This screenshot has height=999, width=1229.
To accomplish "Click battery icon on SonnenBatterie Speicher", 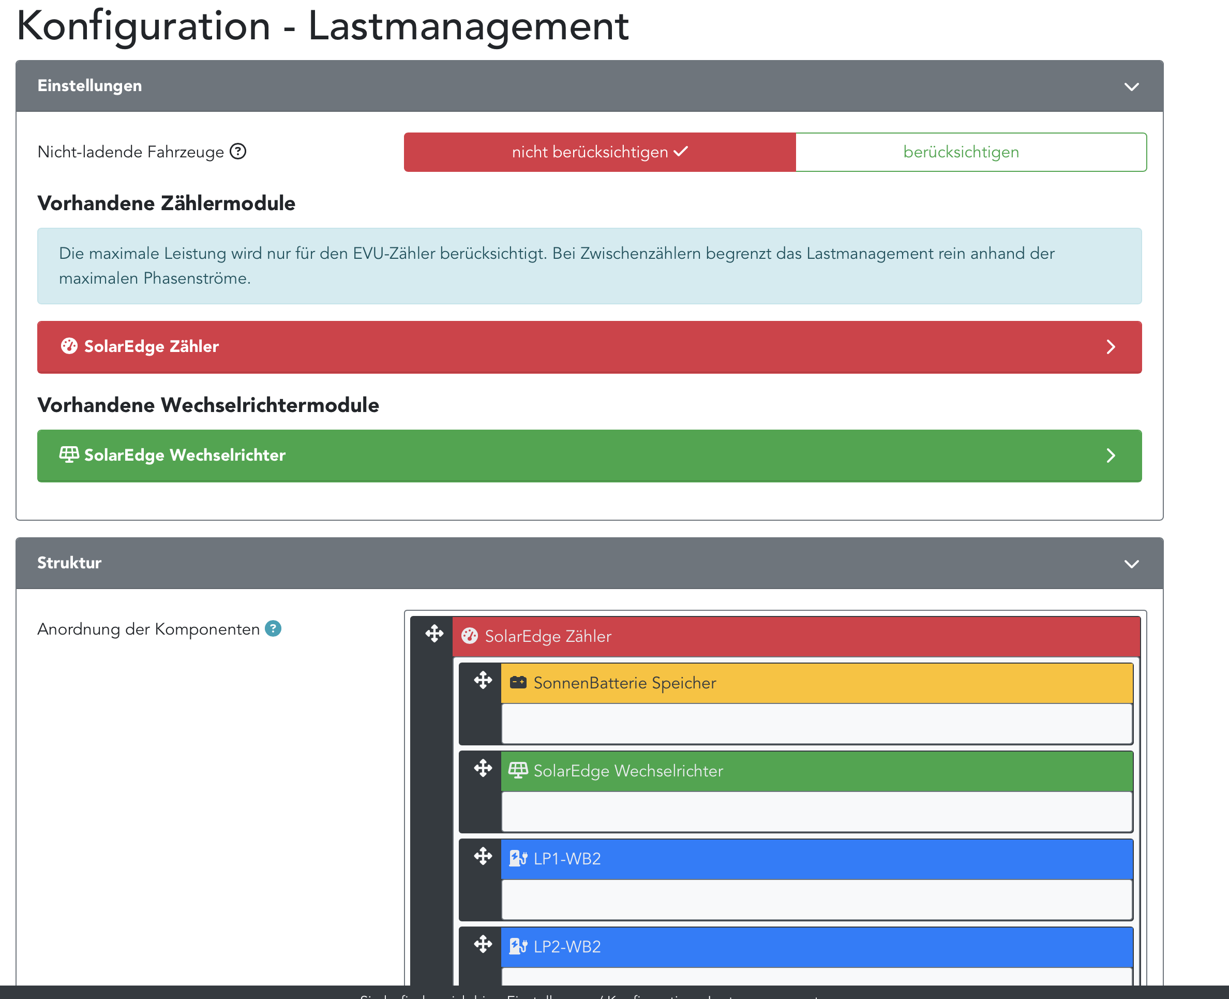I will point(518,683).
